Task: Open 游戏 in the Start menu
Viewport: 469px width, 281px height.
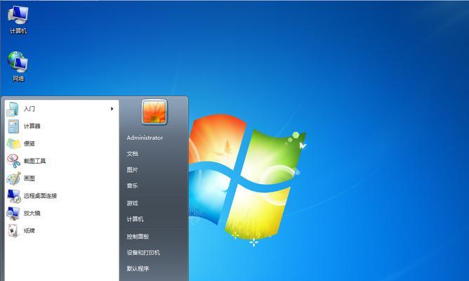Action: pos(132,203)
